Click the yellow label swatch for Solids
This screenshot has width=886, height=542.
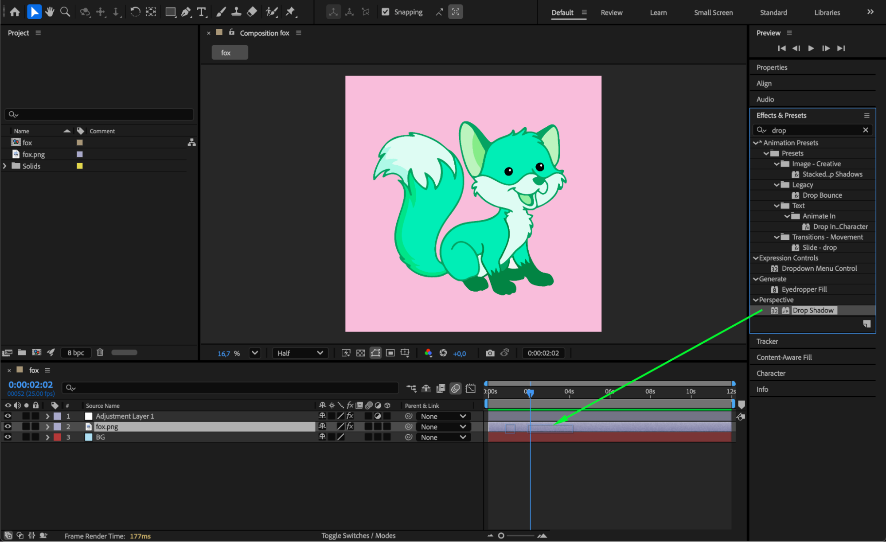coord(80,166)
